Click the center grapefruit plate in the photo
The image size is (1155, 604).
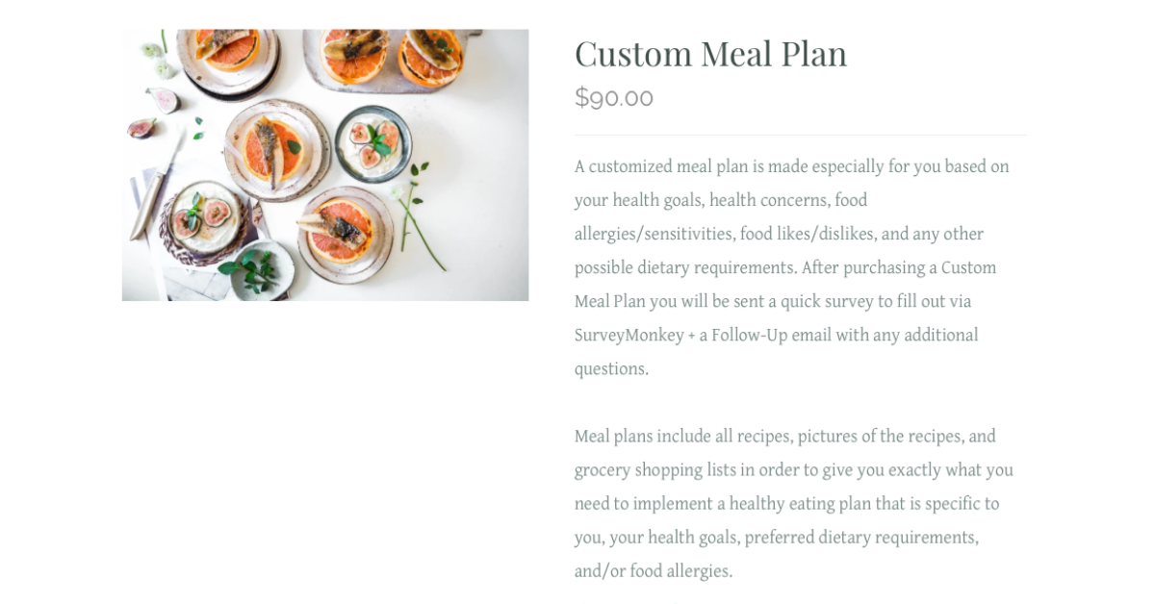[276, 149]
